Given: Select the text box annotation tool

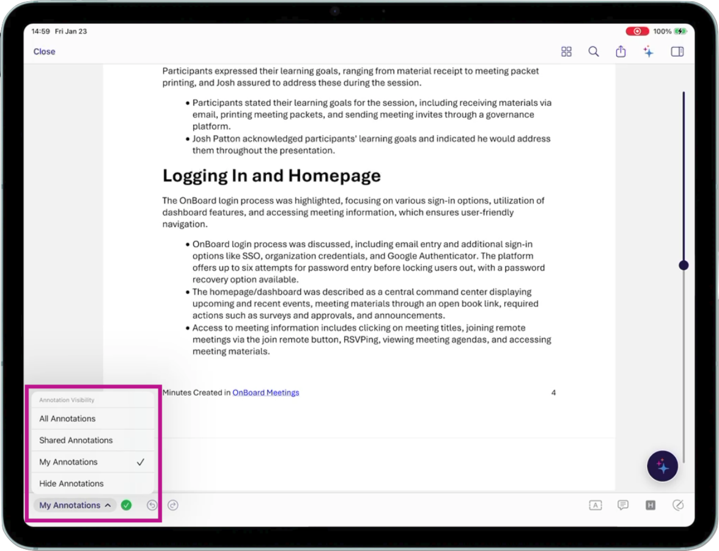Looking at the screenshot, I should coord(595,505).
